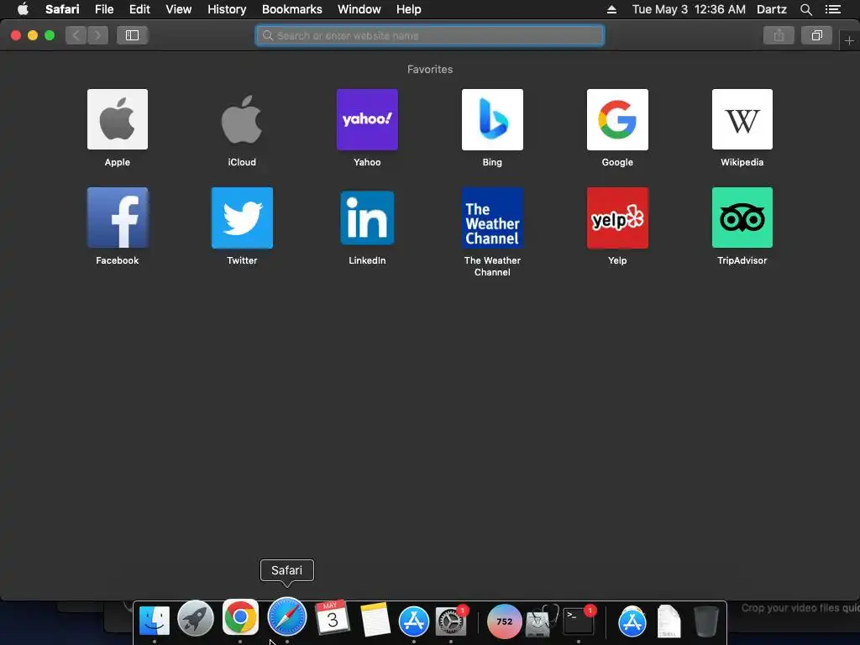Open Google Chrome from the Dock
This screenshot has width=860, height=645.
240,617
